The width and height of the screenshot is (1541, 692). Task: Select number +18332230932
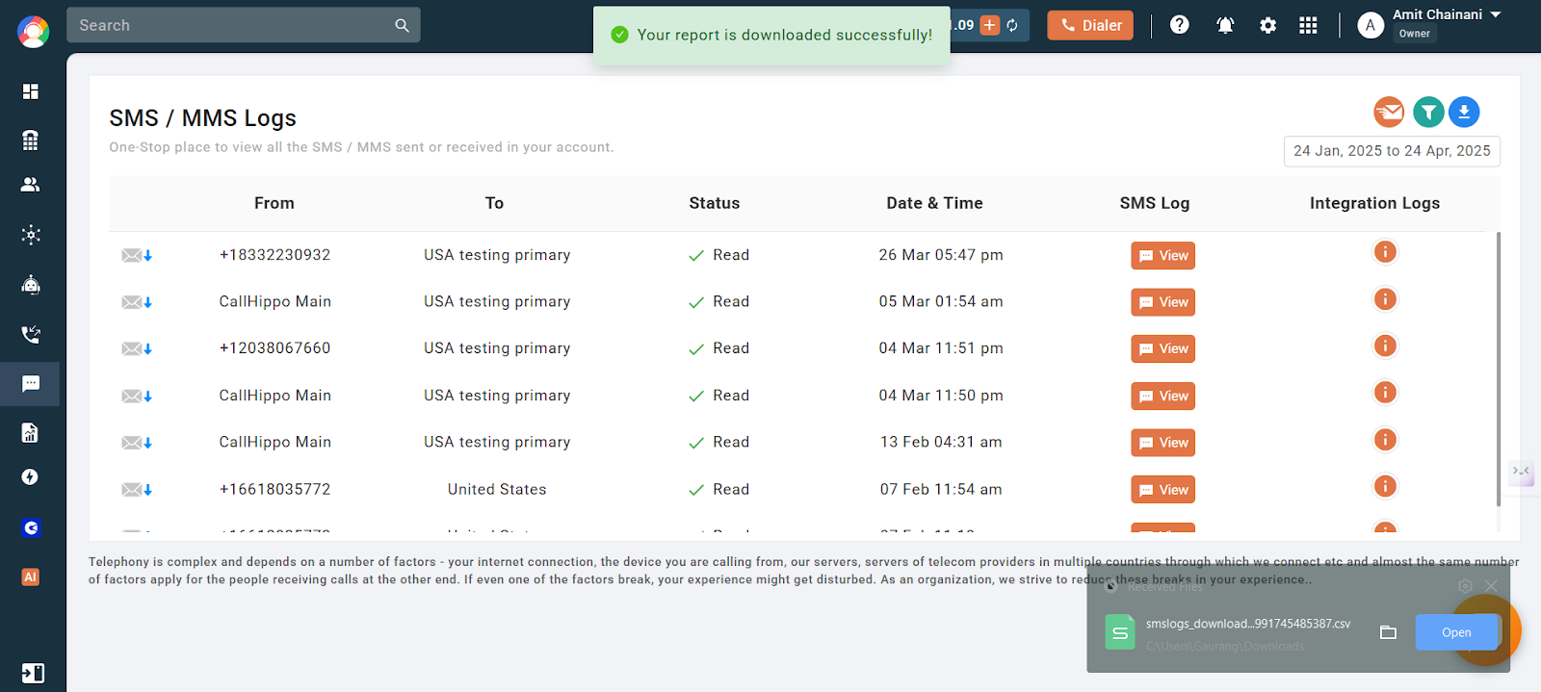click(x=274, y=255)
